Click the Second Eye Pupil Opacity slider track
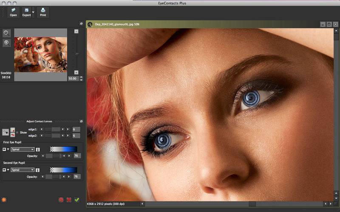Viewport: 340px width, 212px height. (x=54, y=177)
